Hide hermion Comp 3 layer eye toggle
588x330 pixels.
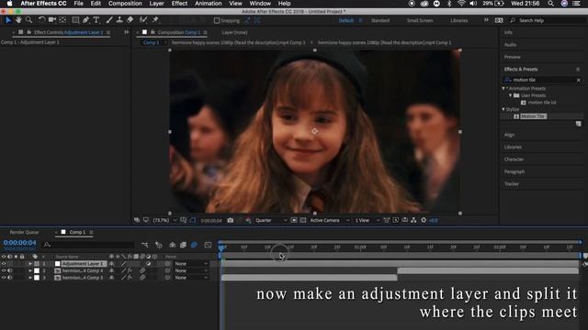coord(4,278)
